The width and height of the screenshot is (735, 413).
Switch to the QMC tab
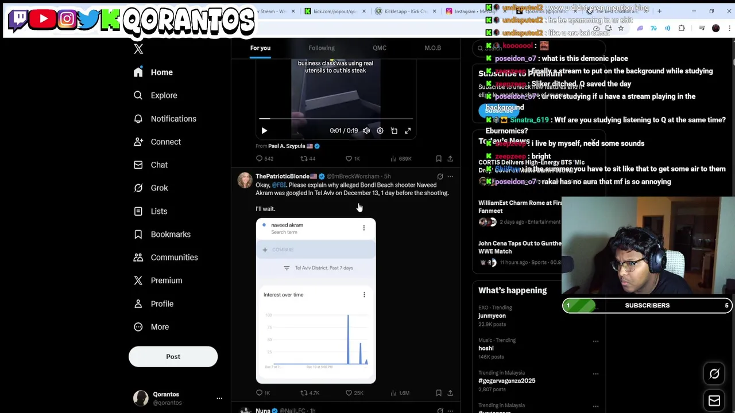tap(380, 48)
